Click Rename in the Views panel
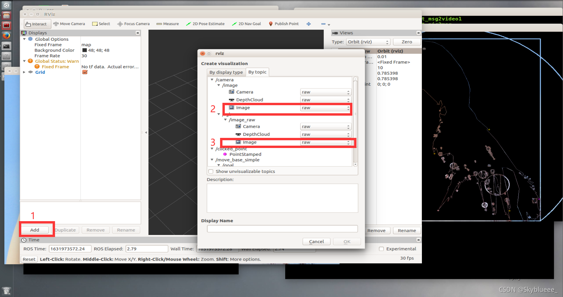This screenshot has width=563, height=297. coord(407,231)
